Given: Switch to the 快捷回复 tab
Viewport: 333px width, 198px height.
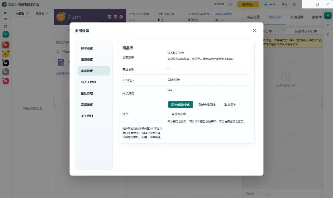Looking at the screenshot, I should tap(297, 17).
